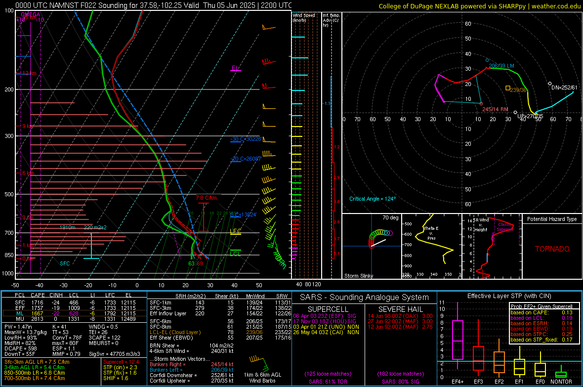Click 'ConvT = 78F' value
This screenshot has width=583, height=387.
[67, 338]
